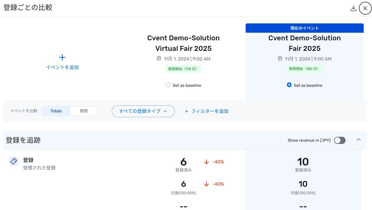Click the 登録済み count of 10
This screenshot has height=210, width=372.
(303, 162)
